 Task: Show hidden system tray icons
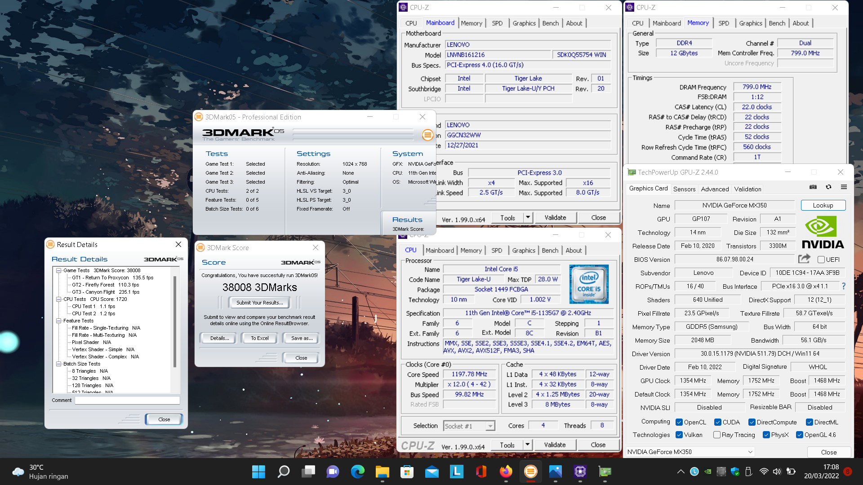(x=681, y=472)
